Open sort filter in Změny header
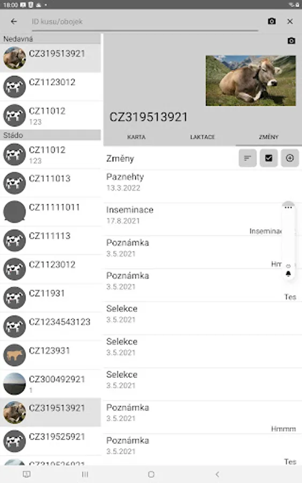Image resolution: width=302 pixels, height=483 pixels. pyautogui.click(x=247, y=158)
